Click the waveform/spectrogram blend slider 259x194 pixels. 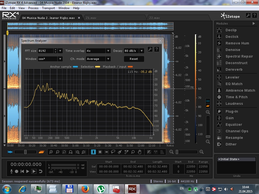[25, 152]
